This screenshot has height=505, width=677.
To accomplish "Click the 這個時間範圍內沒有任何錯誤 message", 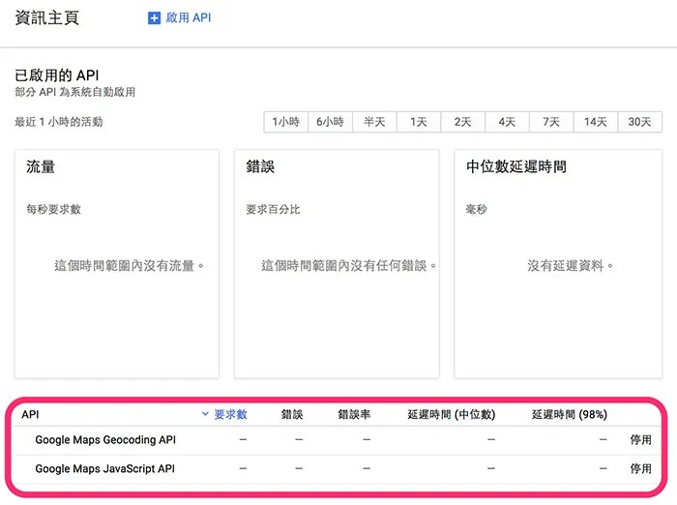I will pos(348,265).
